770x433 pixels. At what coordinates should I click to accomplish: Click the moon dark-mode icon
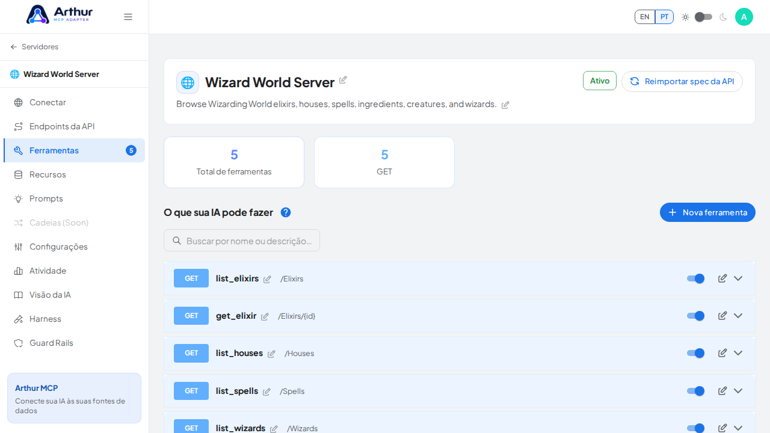click(x=723, y=17)
